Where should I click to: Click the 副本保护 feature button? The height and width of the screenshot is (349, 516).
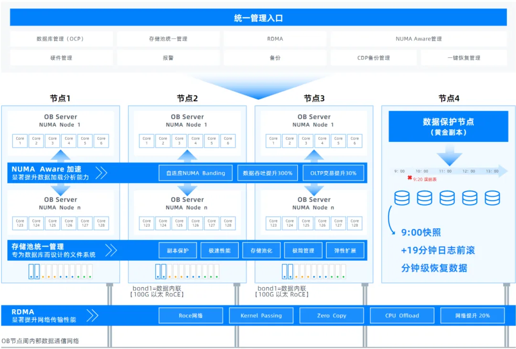pyautogui.click(x=178, y=250)
